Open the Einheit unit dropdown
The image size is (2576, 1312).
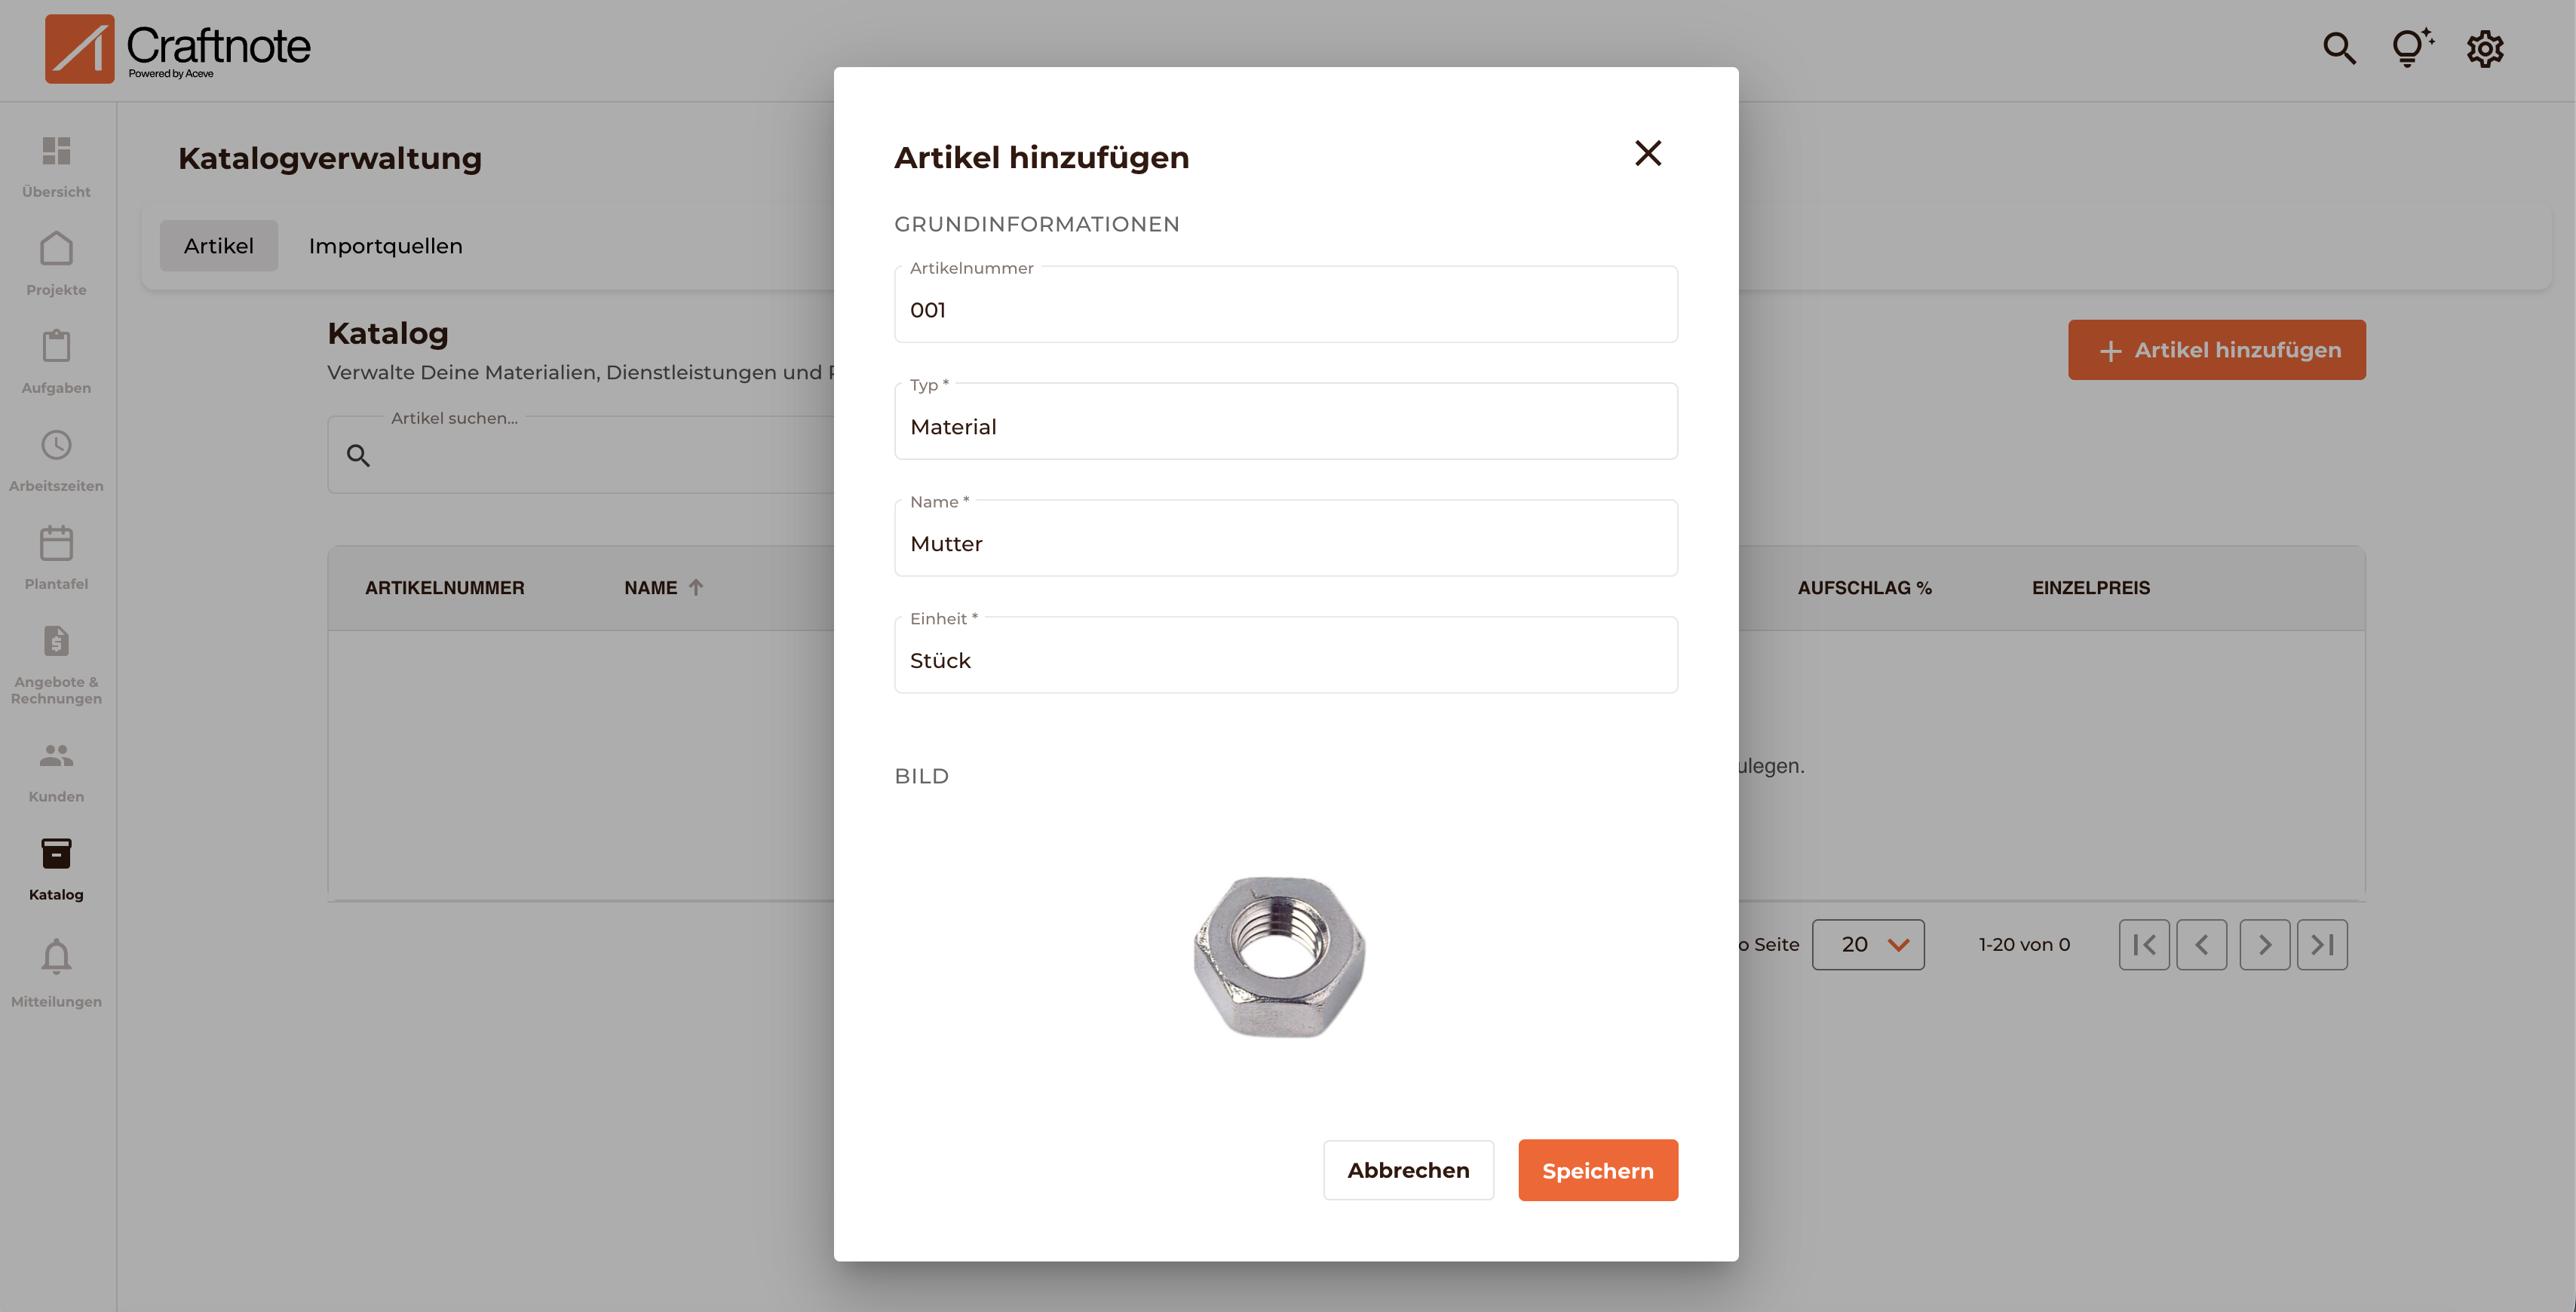tap(1285, 660)
